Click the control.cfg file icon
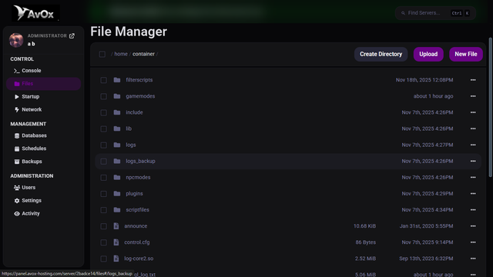493x277 pixels. point(116,242)
